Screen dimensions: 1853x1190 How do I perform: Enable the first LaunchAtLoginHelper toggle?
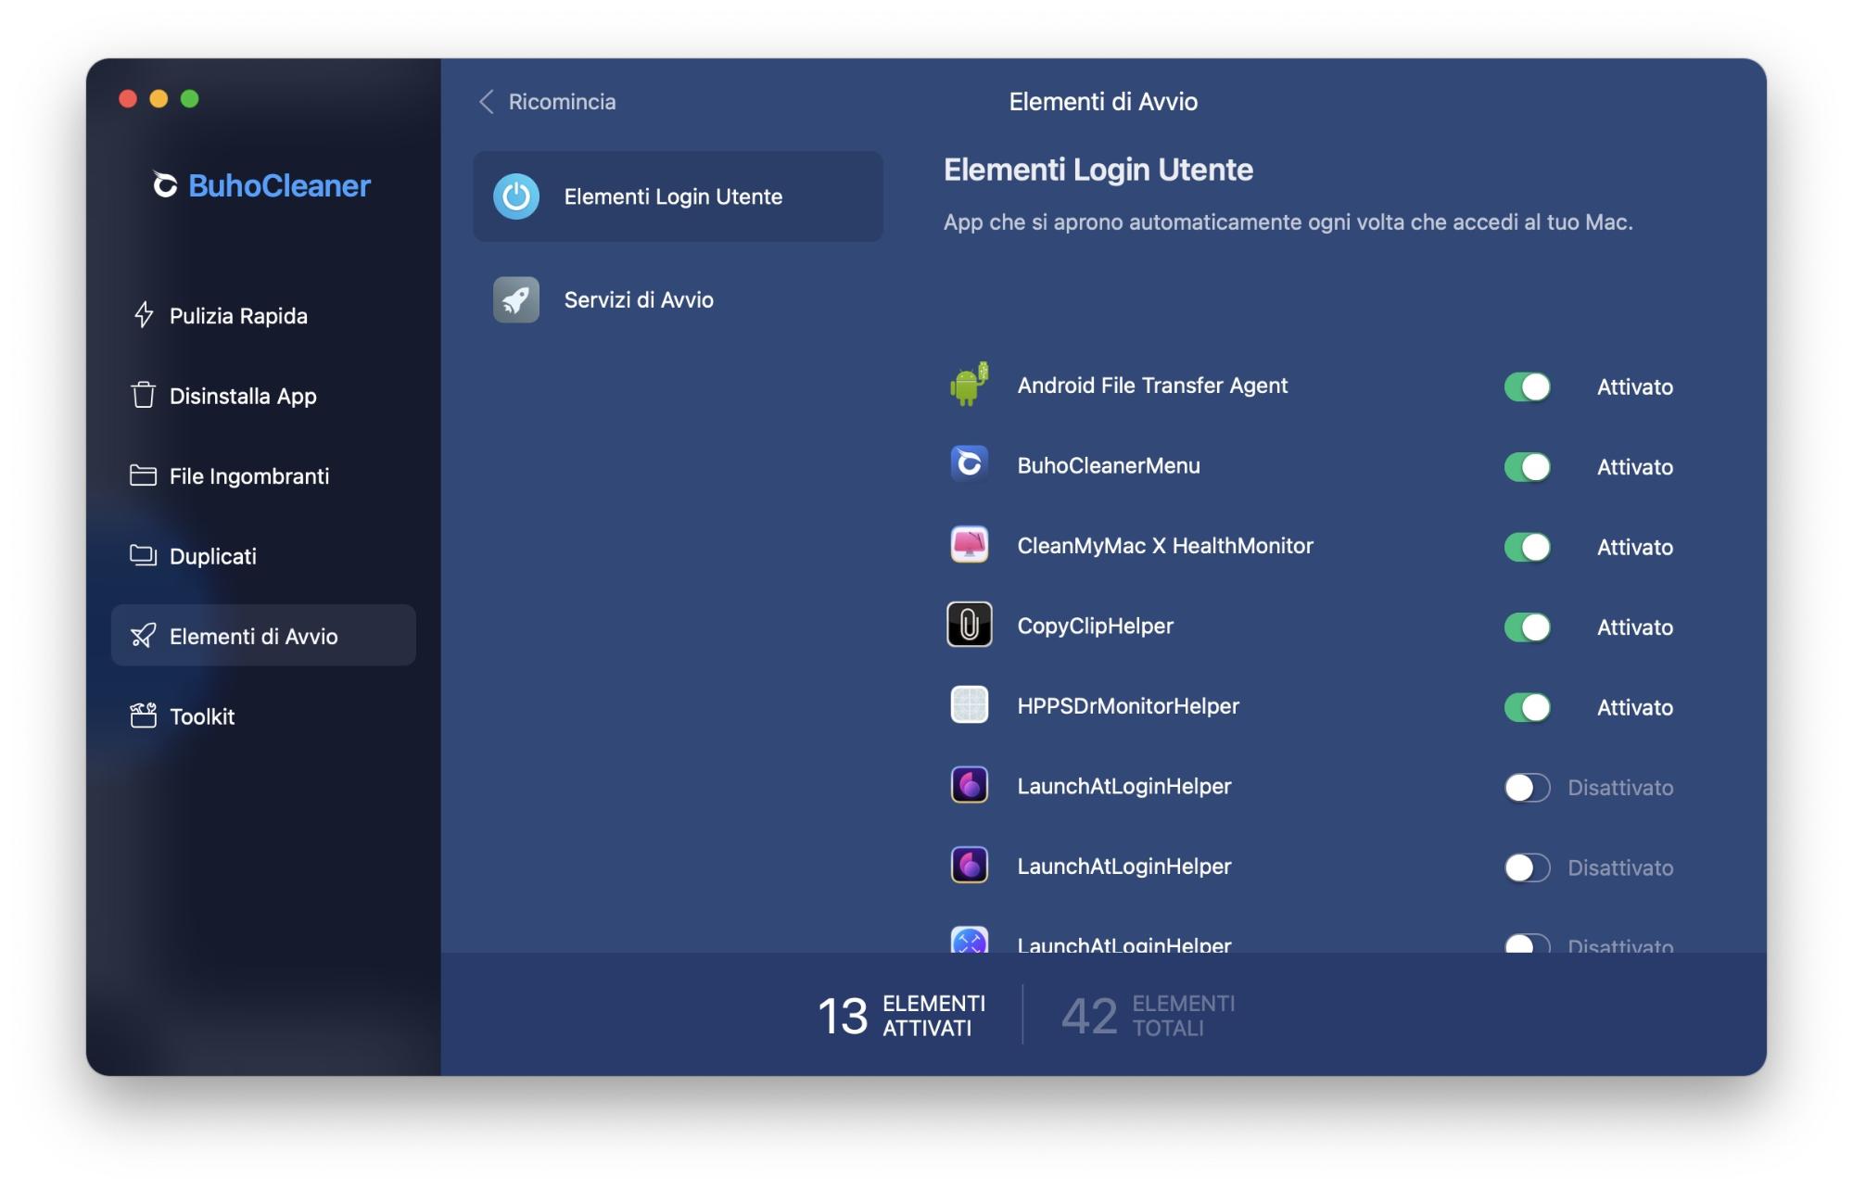[1526, 787]
